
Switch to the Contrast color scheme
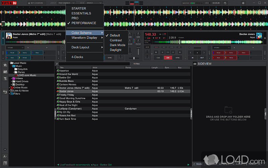[x=116, y=40]
